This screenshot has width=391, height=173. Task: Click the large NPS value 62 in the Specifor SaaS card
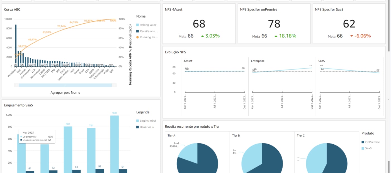[x=349, y=24]
